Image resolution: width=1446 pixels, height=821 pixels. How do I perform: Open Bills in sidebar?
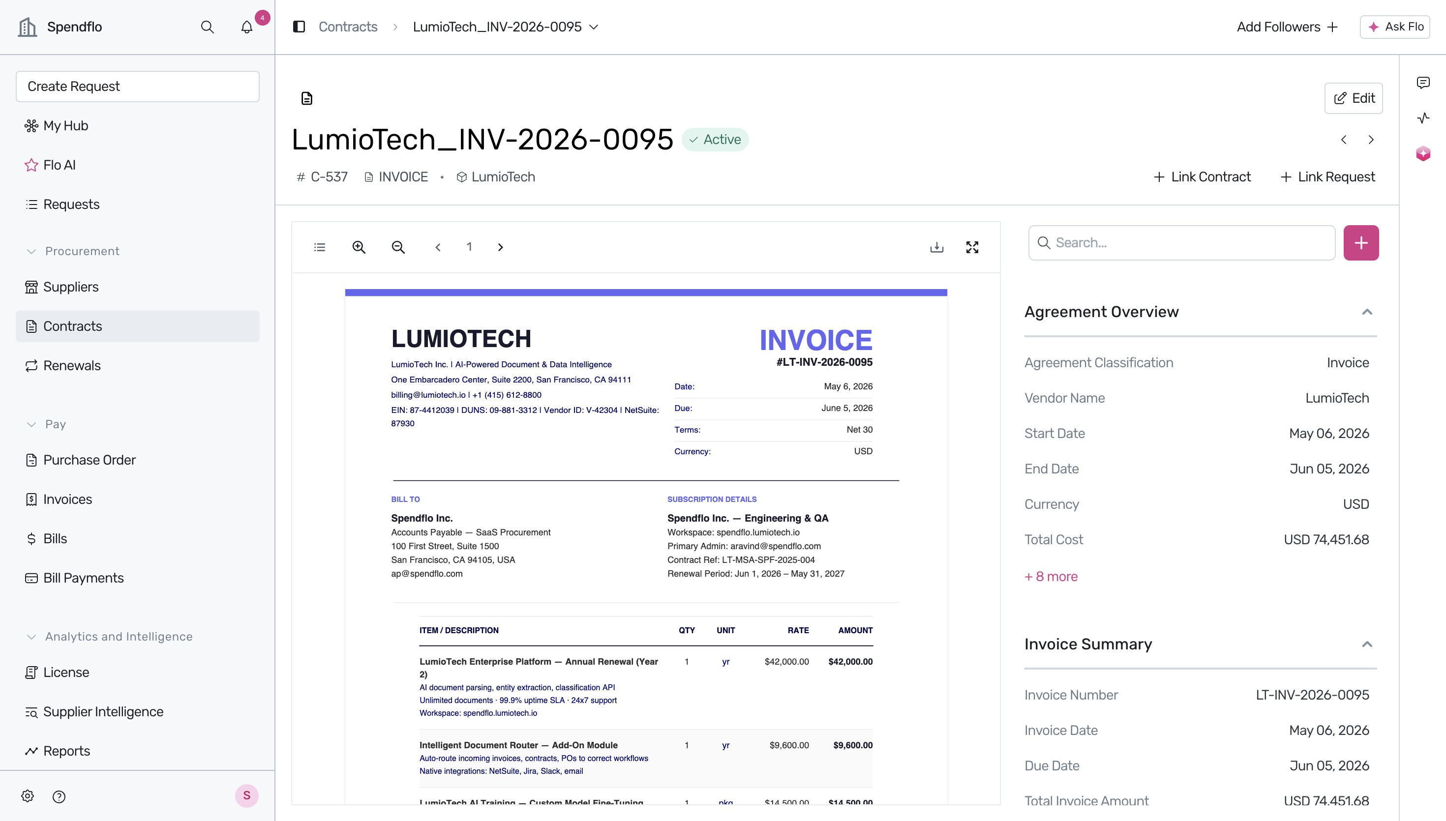pos(138,538)
